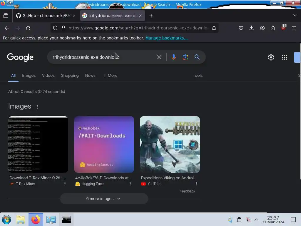Open the clock showing 23:37
Screen dimensions: 301x226
point(273,220)
